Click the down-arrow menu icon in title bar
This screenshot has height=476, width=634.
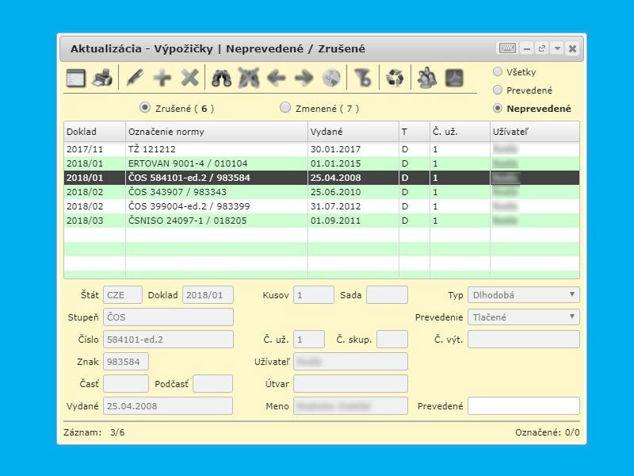pyautogui.click(x=557, y=48)
